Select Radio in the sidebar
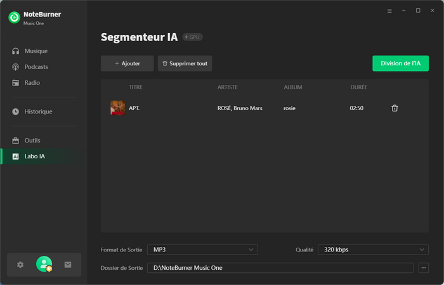Viewport: 444px width, 285px height. tap(32, 83)
